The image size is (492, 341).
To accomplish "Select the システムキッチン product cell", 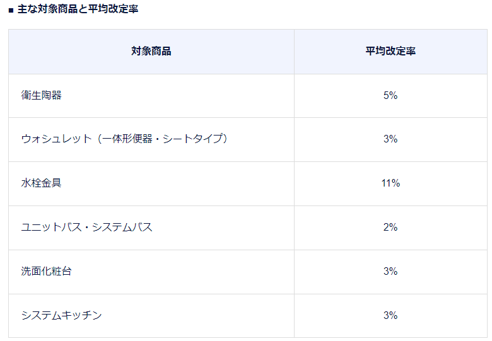I will point(151,316).
